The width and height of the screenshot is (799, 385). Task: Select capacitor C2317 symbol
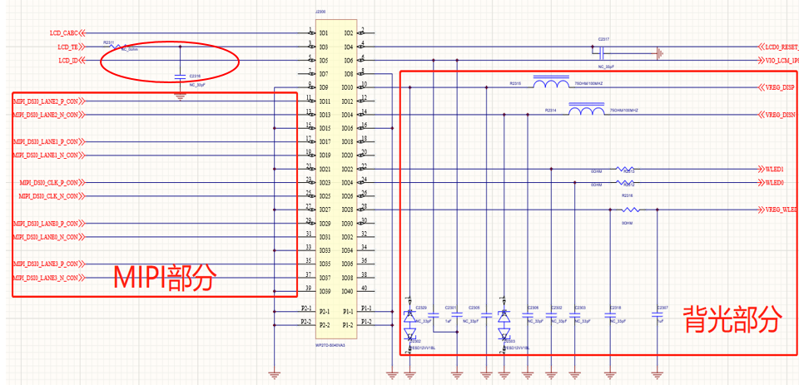click(603, 52)
